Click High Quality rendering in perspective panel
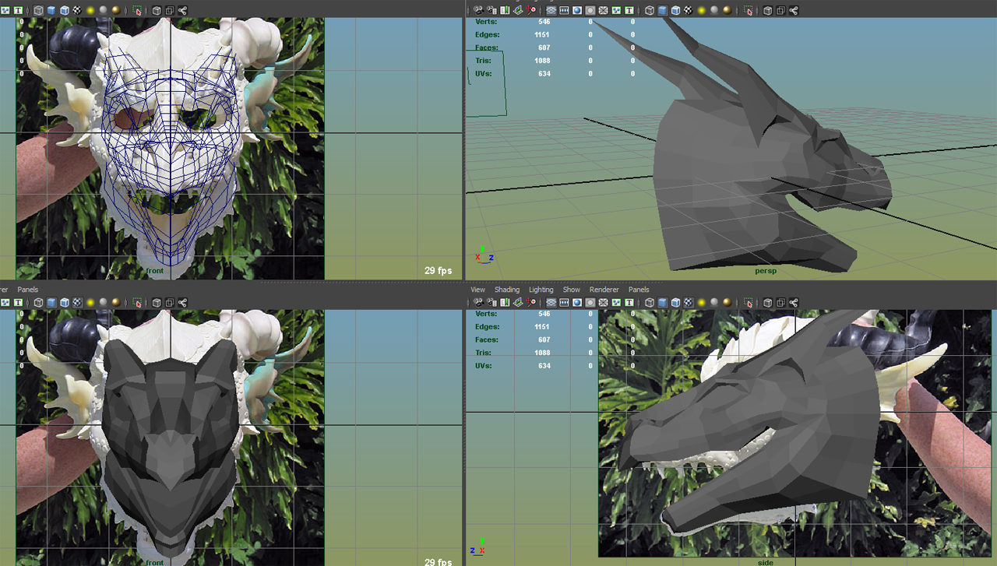Screen dimensions: 997x566 tap(727, 11)
